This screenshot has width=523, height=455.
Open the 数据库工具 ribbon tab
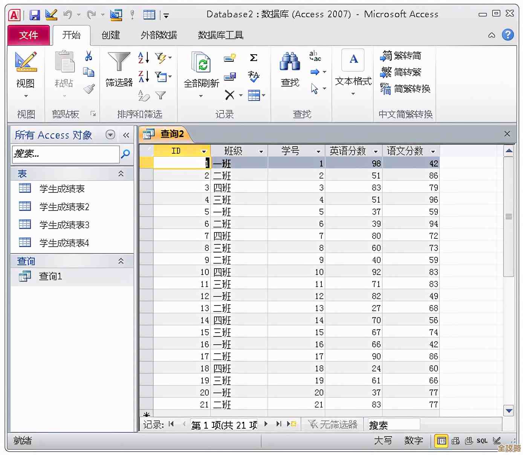click(x=220, y=35)
